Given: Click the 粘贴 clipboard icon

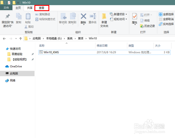Looking at the screenshot, I should coord(28,16).
